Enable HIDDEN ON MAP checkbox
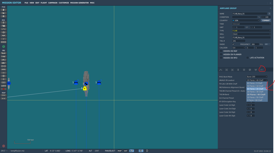This screenshot has height=153, width=275. [x=221, y=51]
